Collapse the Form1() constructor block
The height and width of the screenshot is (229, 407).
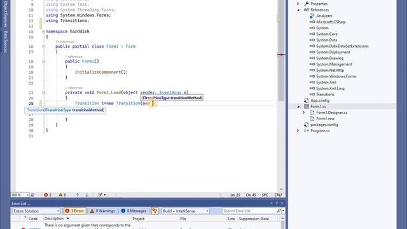(43, 62)
